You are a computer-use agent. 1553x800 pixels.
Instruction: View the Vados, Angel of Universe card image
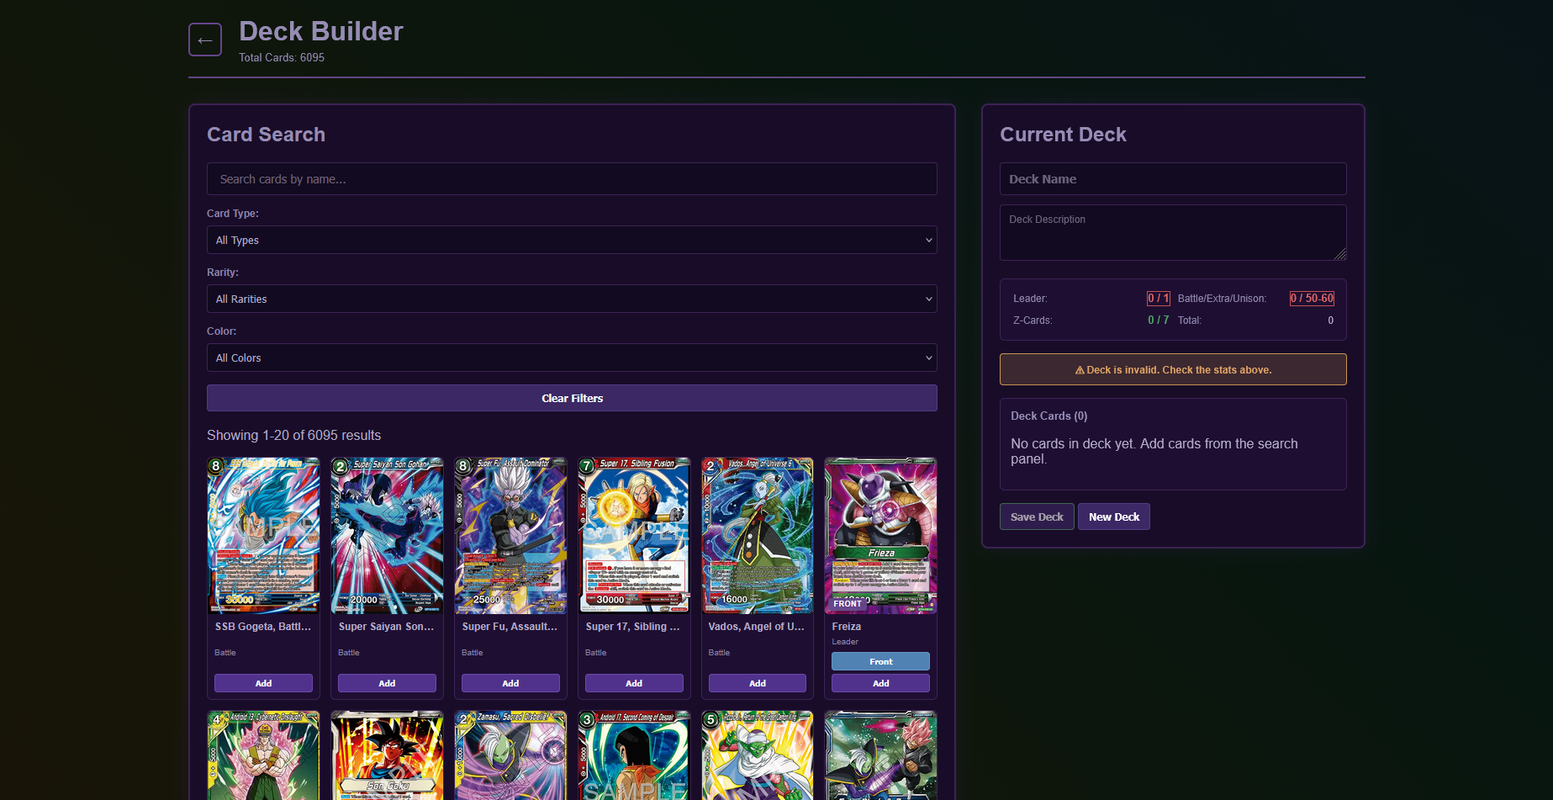(x=758, y=536)
